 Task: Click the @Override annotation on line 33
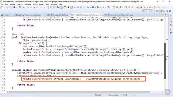(x=18, y=34)
